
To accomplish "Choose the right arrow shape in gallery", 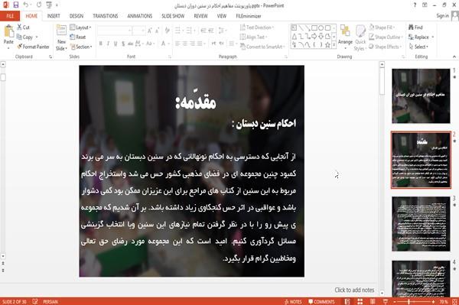I will pyautogui.click(x=314, y=36).
